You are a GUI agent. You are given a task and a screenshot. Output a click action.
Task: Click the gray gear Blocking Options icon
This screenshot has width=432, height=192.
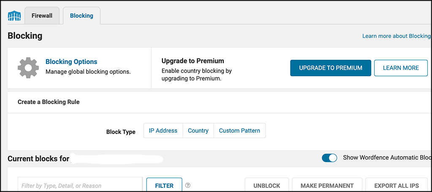[x=28, y=68]
